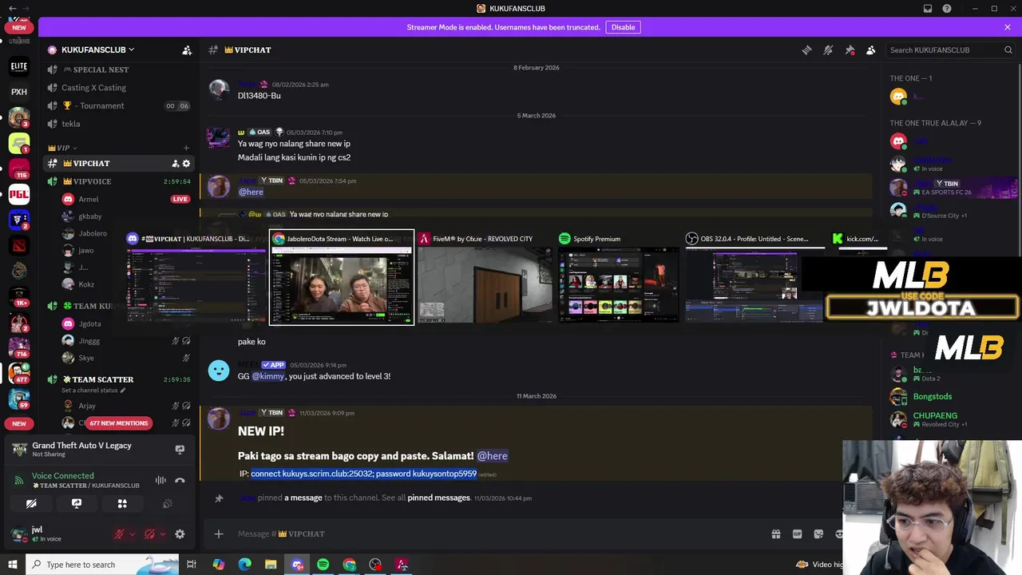
Task: Click jwl user avatar panel
Action: point(56,533)
